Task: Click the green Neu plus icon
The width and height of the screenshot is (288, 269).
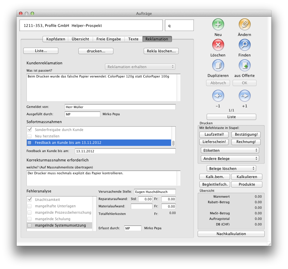Action: tap(218, 25)
